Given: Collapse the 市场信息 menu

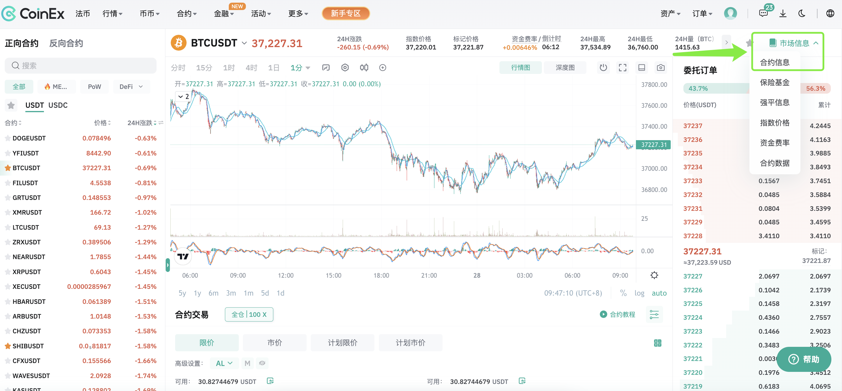Looking at the screenshot, I should pos(793,43).
